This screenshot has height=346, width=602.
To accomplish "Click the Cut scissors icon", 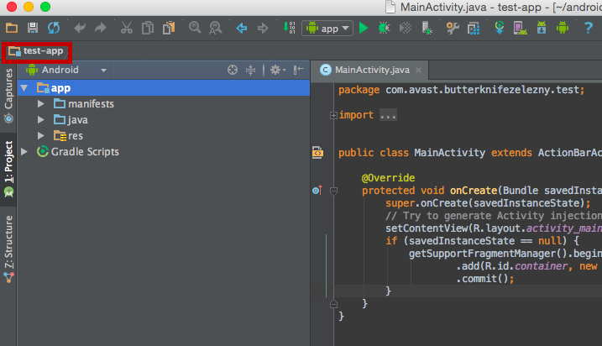I will point(126,28).
